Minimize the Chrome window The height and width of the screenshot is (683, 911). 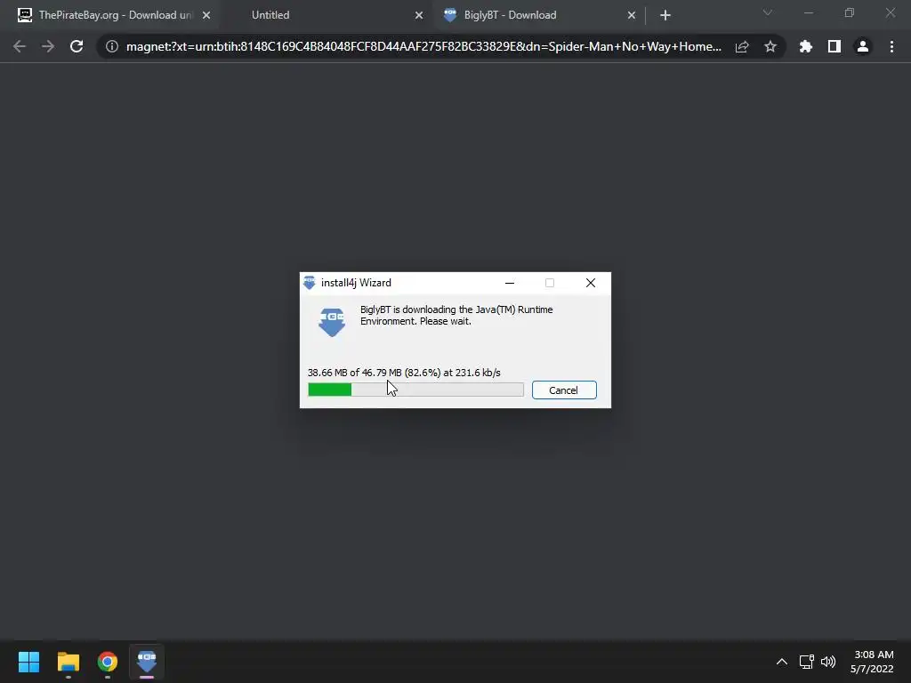coord(808,12)
